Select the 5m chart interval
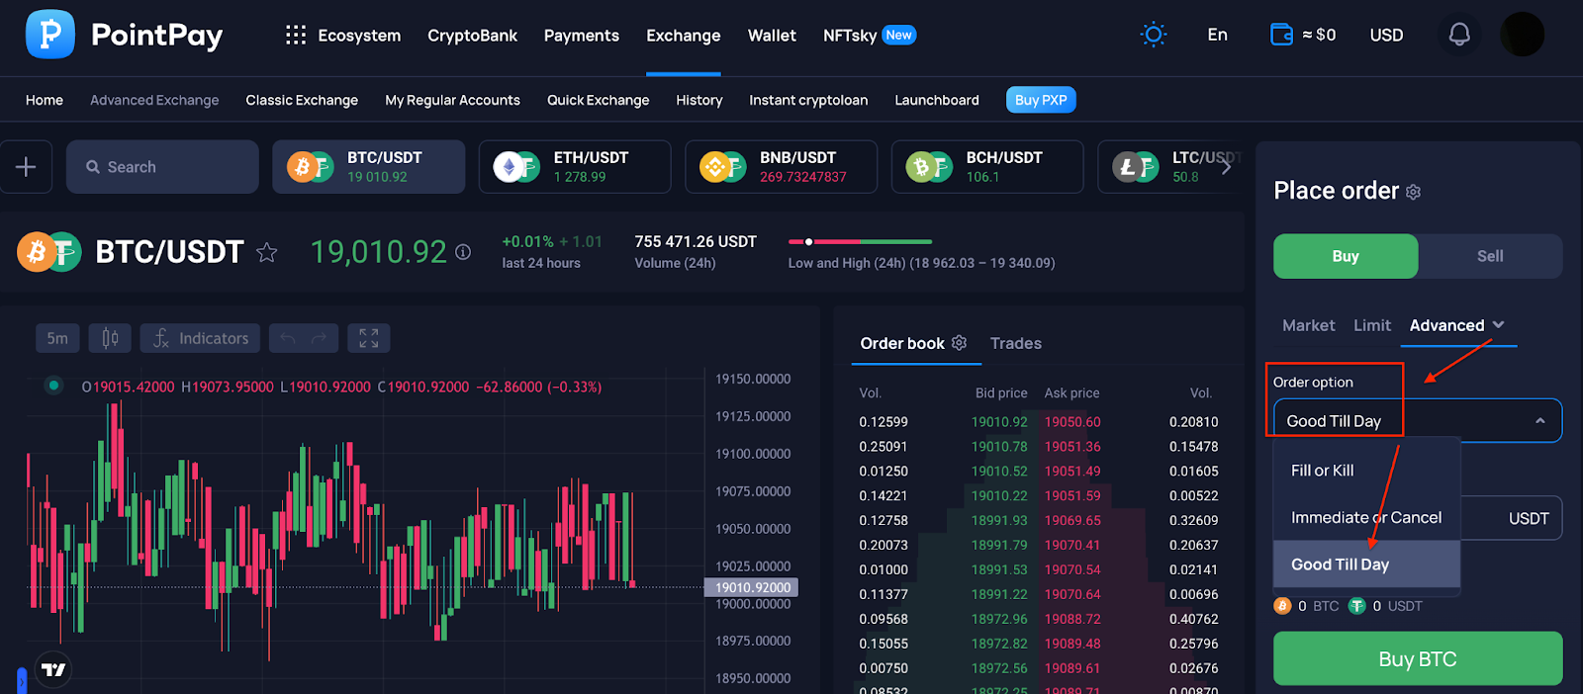 (57, 338)
